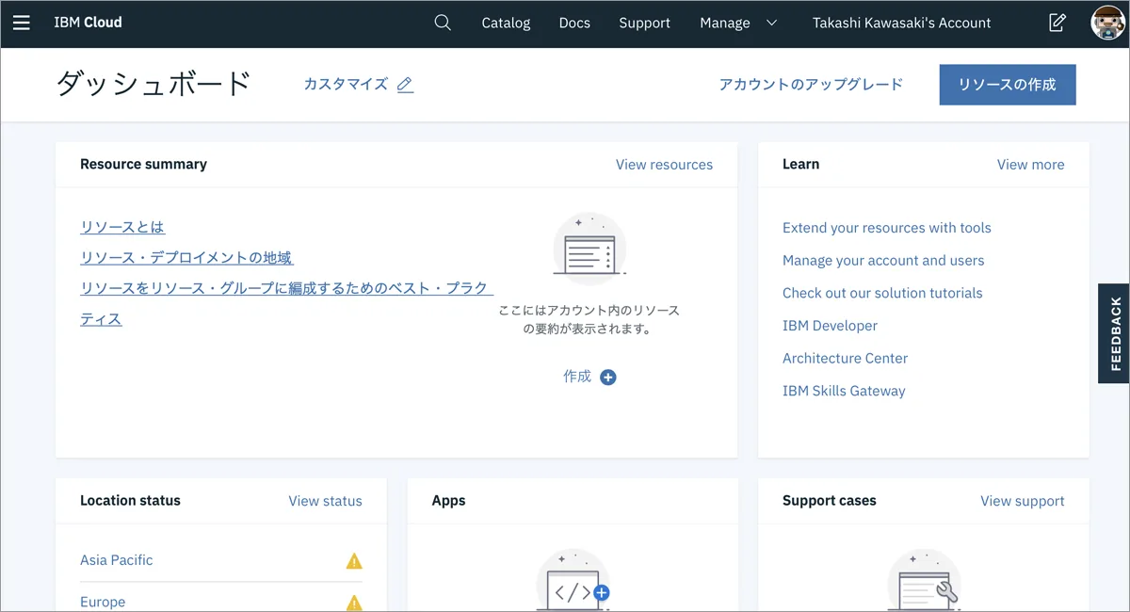This screenshot has height=612, width=1130.
Task: Open View more in Learn
Action: (1030, 165)
